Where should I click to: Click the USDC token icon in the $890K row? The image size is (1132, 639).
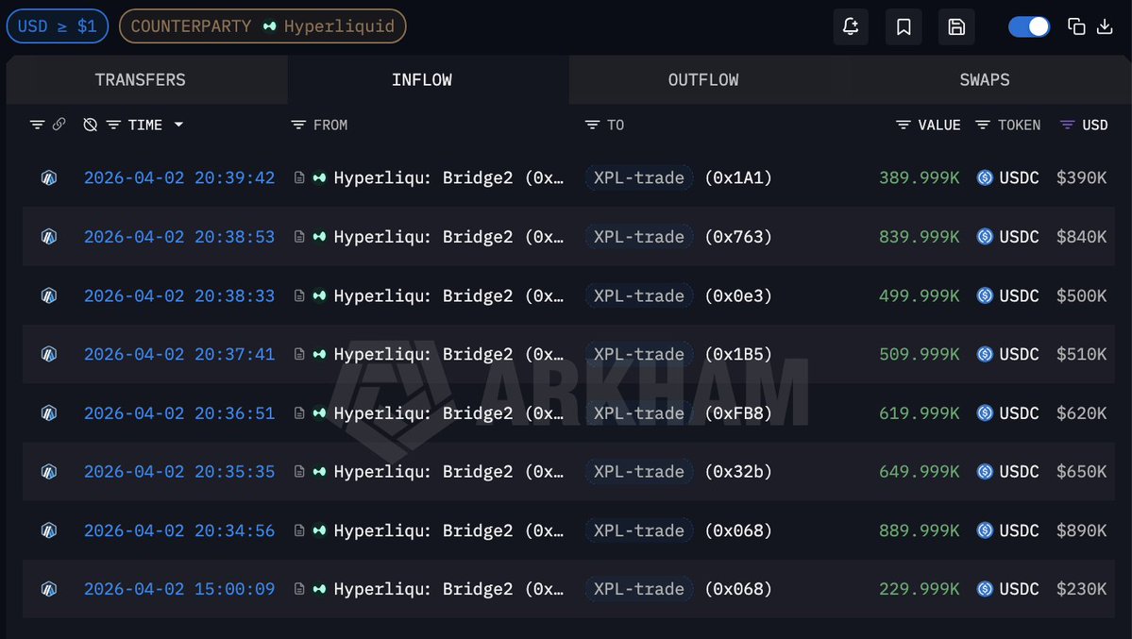(x=985, y=530)
